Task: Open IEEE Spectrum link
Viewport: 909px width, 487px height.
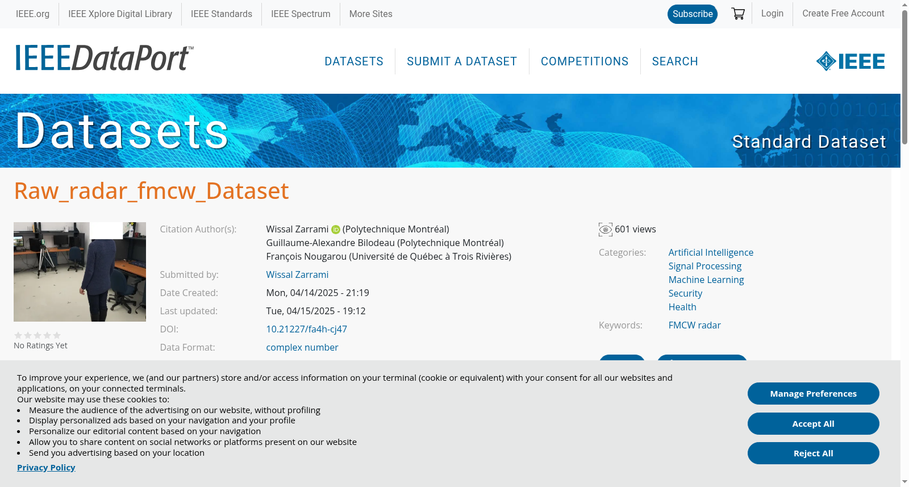Action: [x=301, y=14]
